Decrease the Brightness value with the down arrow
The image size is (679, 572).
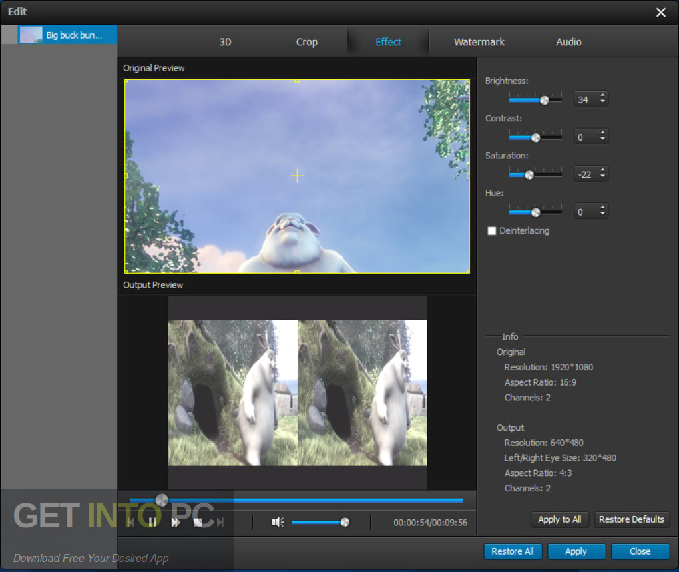602,102
